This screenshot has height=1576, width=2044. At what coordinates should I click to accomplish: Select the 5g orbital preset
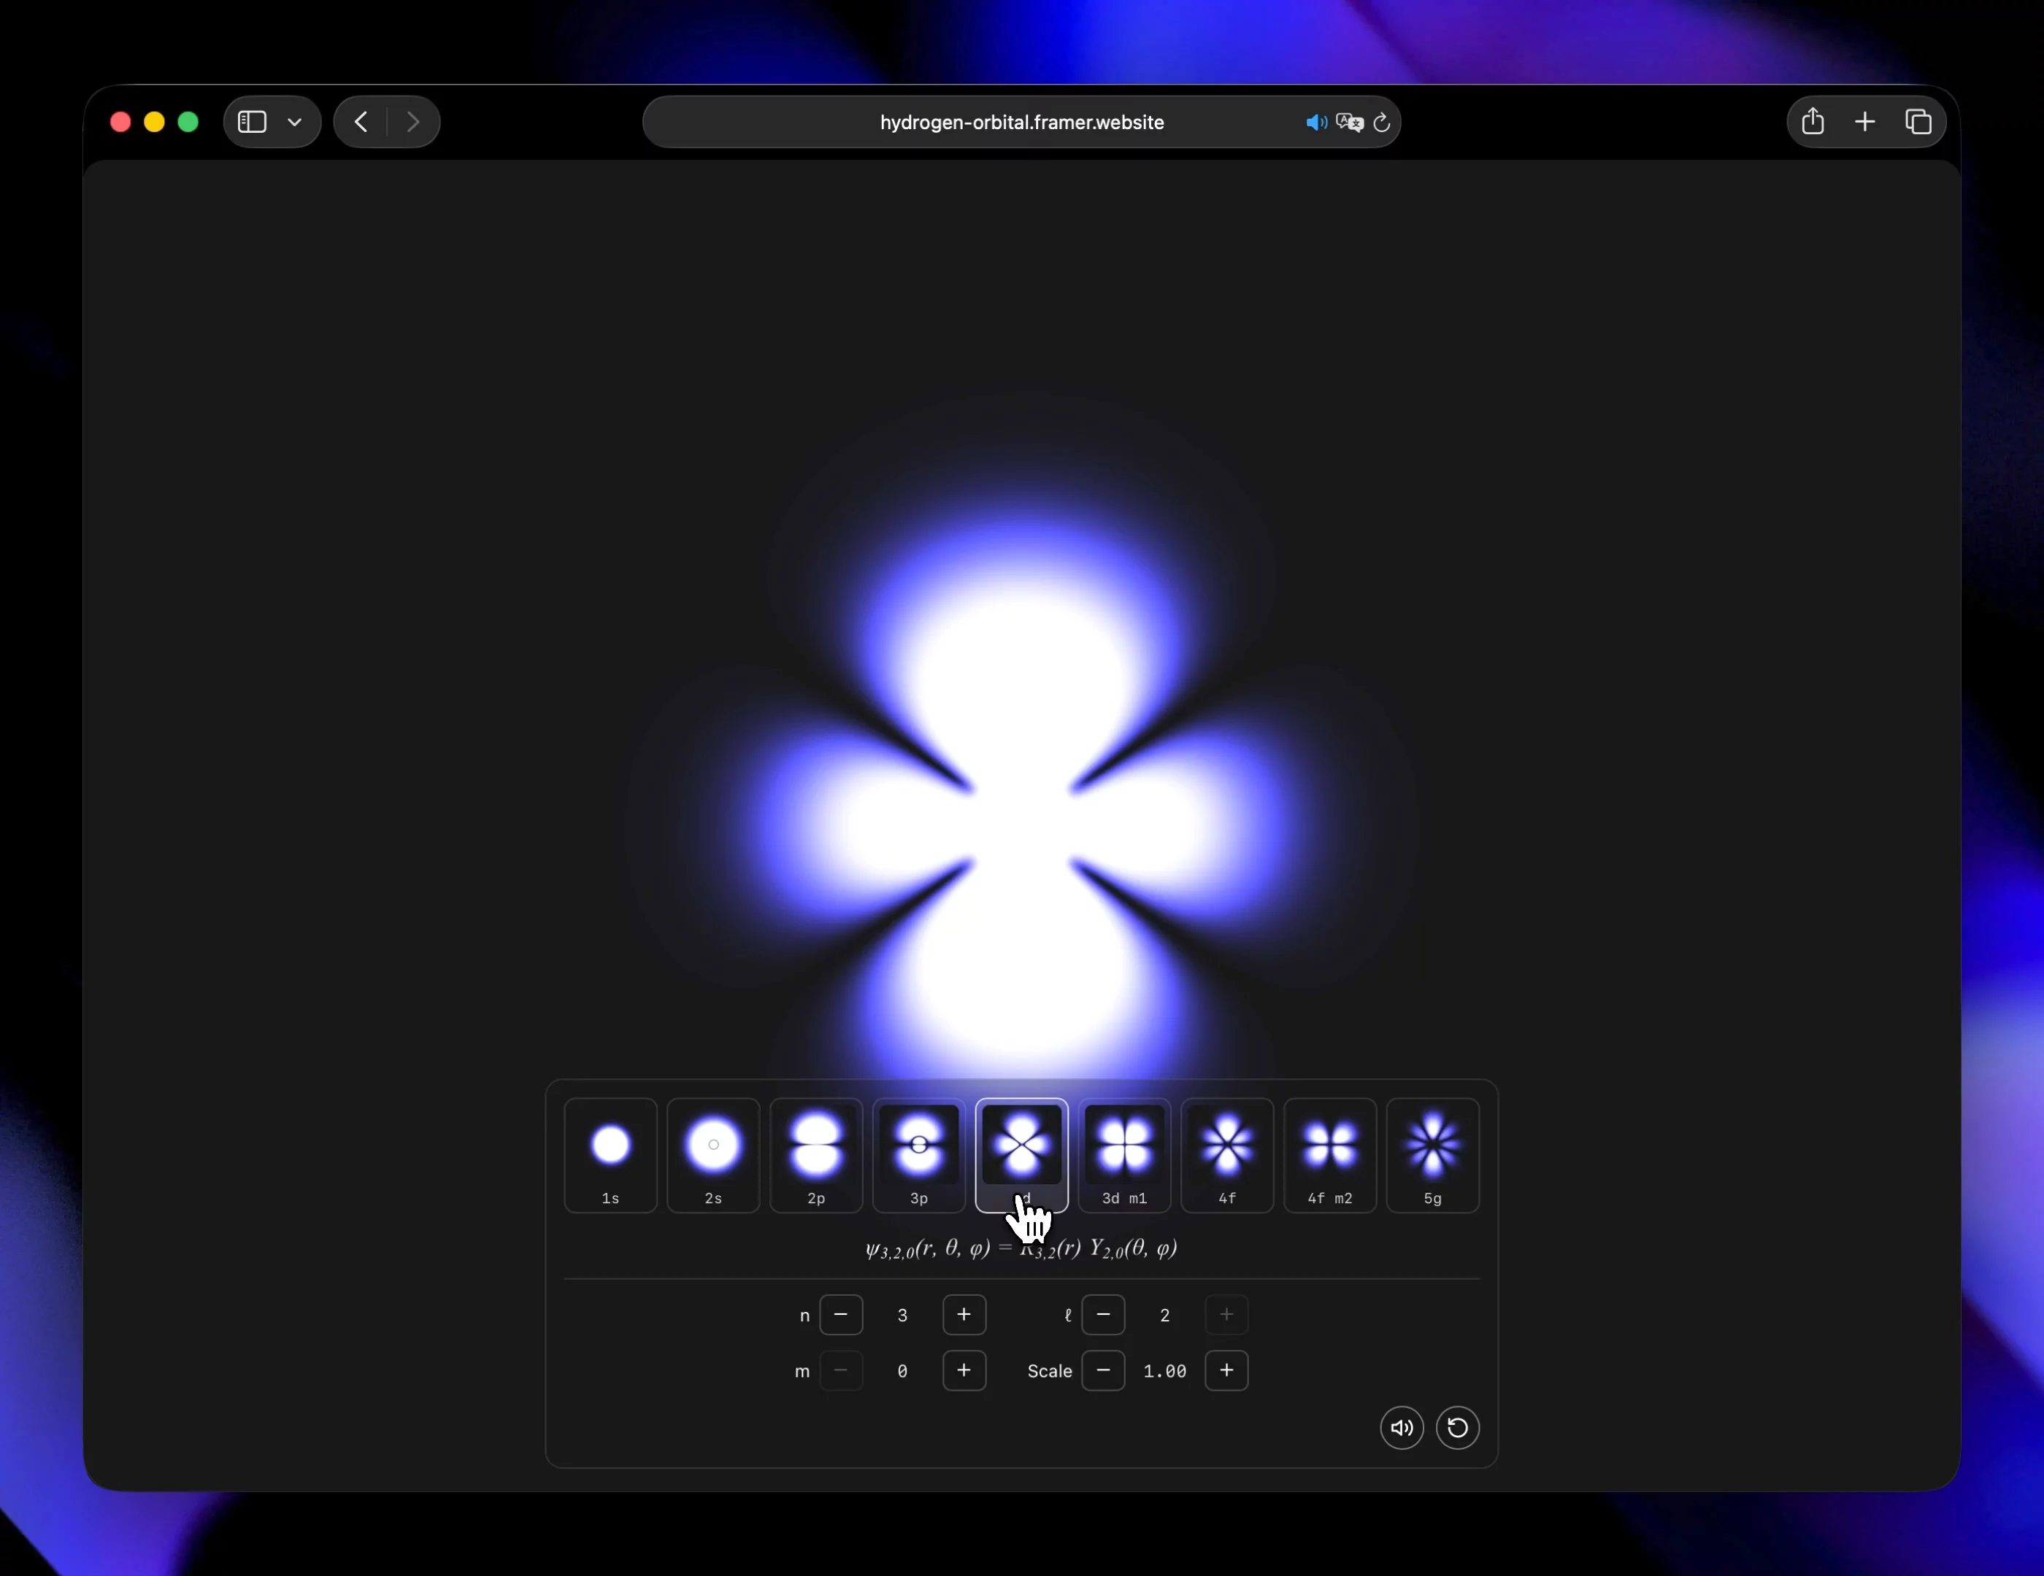click(x=1433, y=1155)
